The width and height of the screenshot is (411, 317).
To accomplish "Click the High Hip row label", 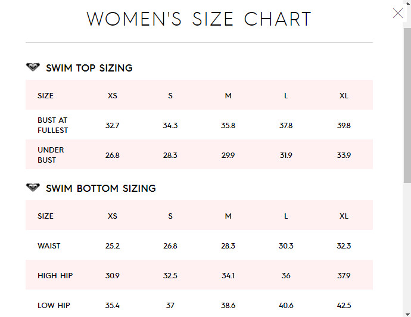I will (55, 275).
